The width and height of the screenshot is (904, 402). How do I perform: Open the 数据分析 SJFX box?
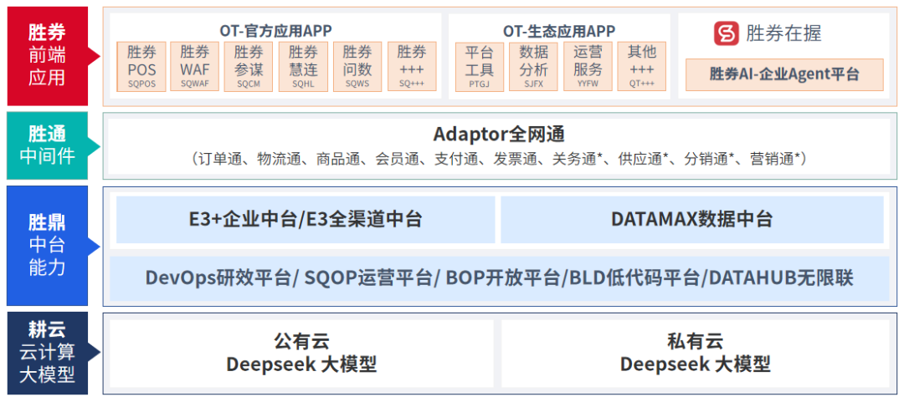[533, 67]
